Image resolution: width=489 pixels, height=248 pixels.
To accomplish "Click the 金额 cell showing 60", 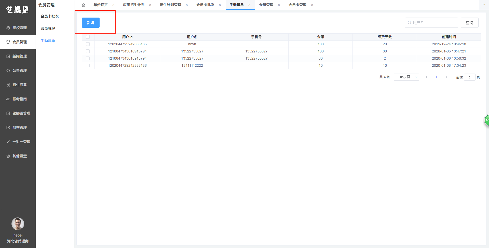I will click(320, 58).
